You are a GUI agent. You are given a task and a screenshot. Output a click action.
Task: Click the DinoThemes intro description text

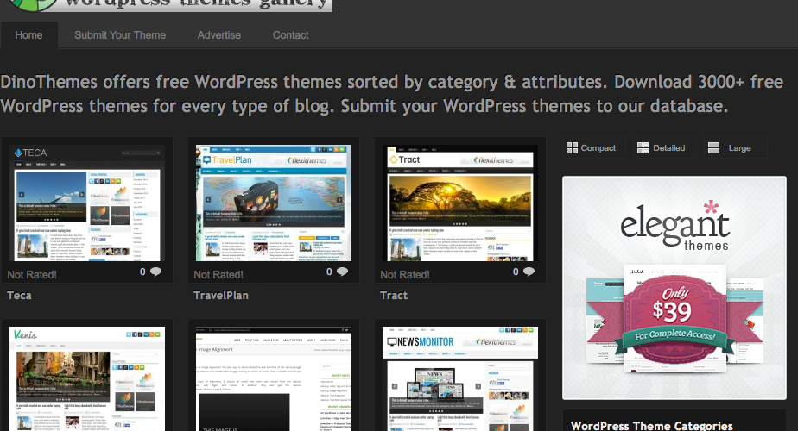(391, 94)
